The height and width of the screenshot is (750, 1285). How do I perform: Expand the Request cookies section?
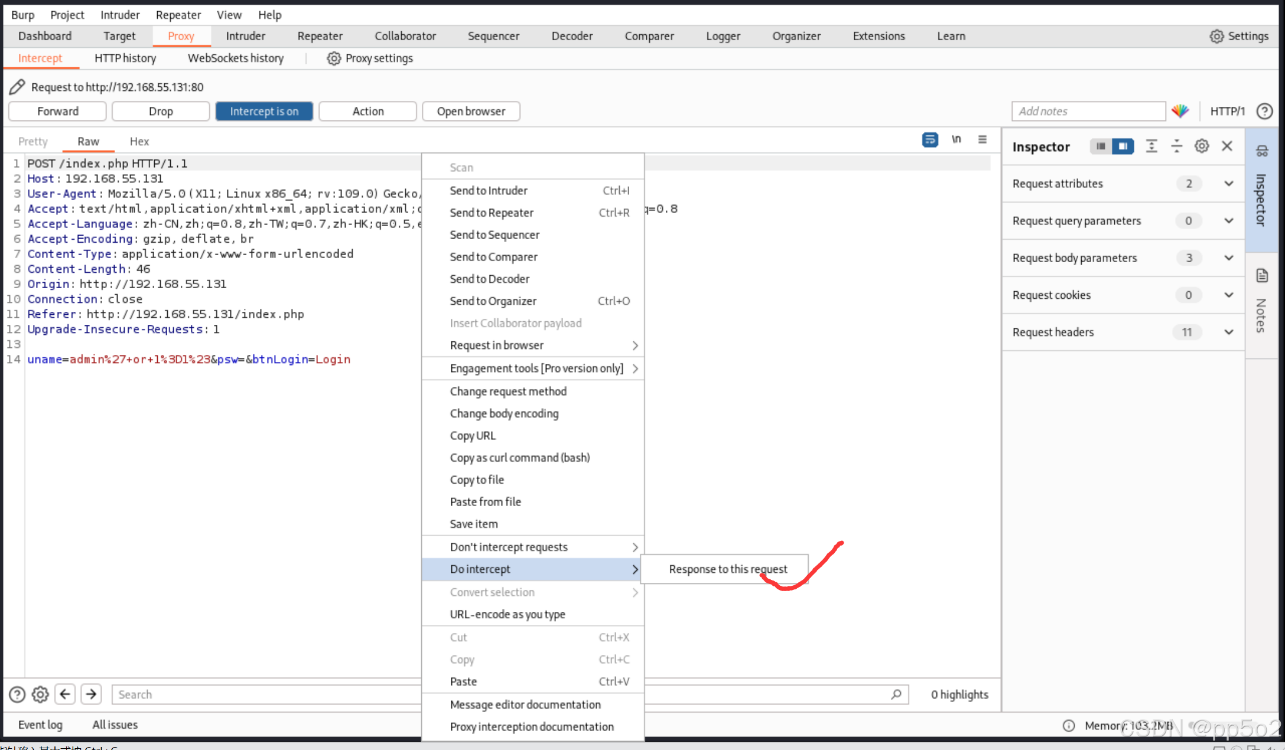pyautogui.click(x=1229, y=295)
